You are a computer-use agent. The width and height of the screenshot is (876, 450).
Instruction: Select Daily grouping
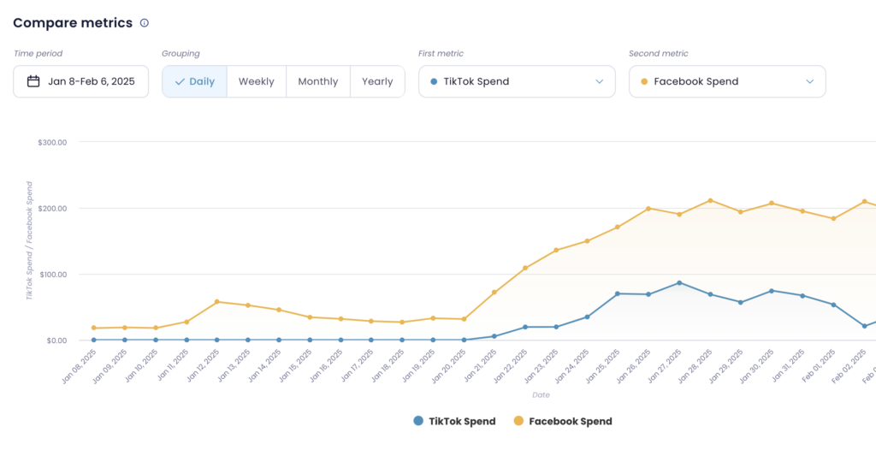[194, 81]
